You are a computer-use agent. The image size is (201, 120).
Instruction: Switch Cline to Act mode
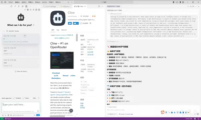38,115
